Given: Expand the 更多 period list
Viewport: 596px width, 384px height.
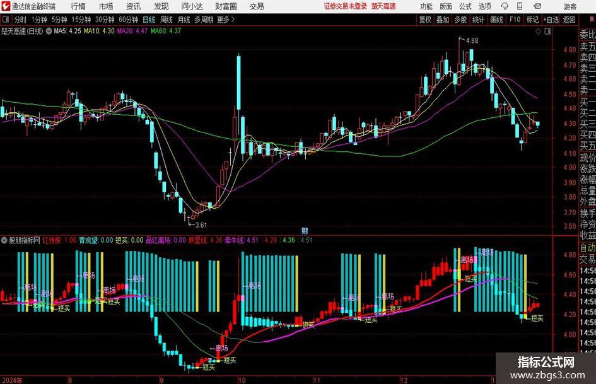Looking at the screenshot, I should point(226,20).
